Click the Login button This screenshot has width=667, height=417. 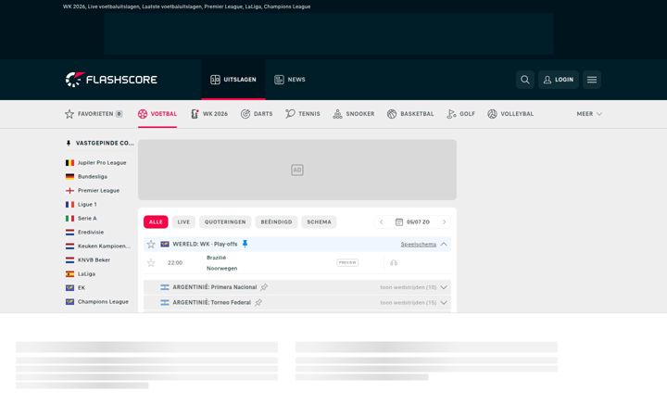[x=558, y=80]
